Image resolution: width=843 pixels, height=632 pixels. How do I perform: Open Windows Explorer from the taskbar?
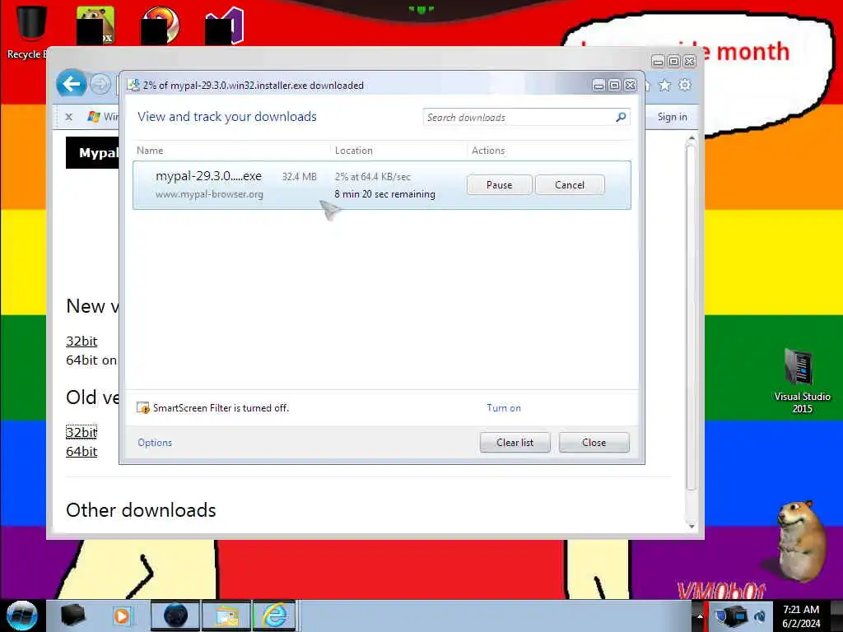coord(226,616)
